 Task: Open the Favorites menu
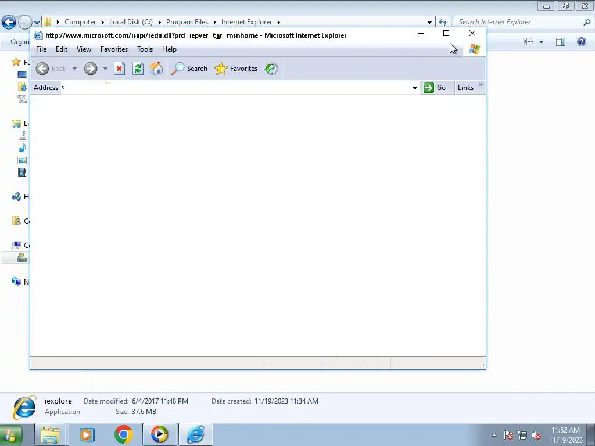tap(114, 49)
